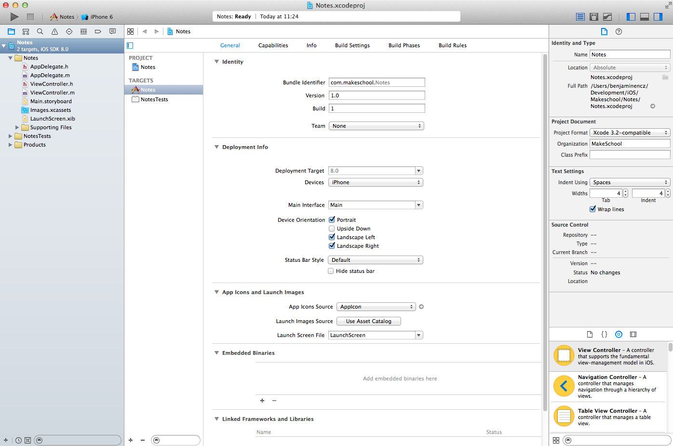673x446 pixels.
Task: Expand the NotesTests group
Action: click(x=11, y=136)
